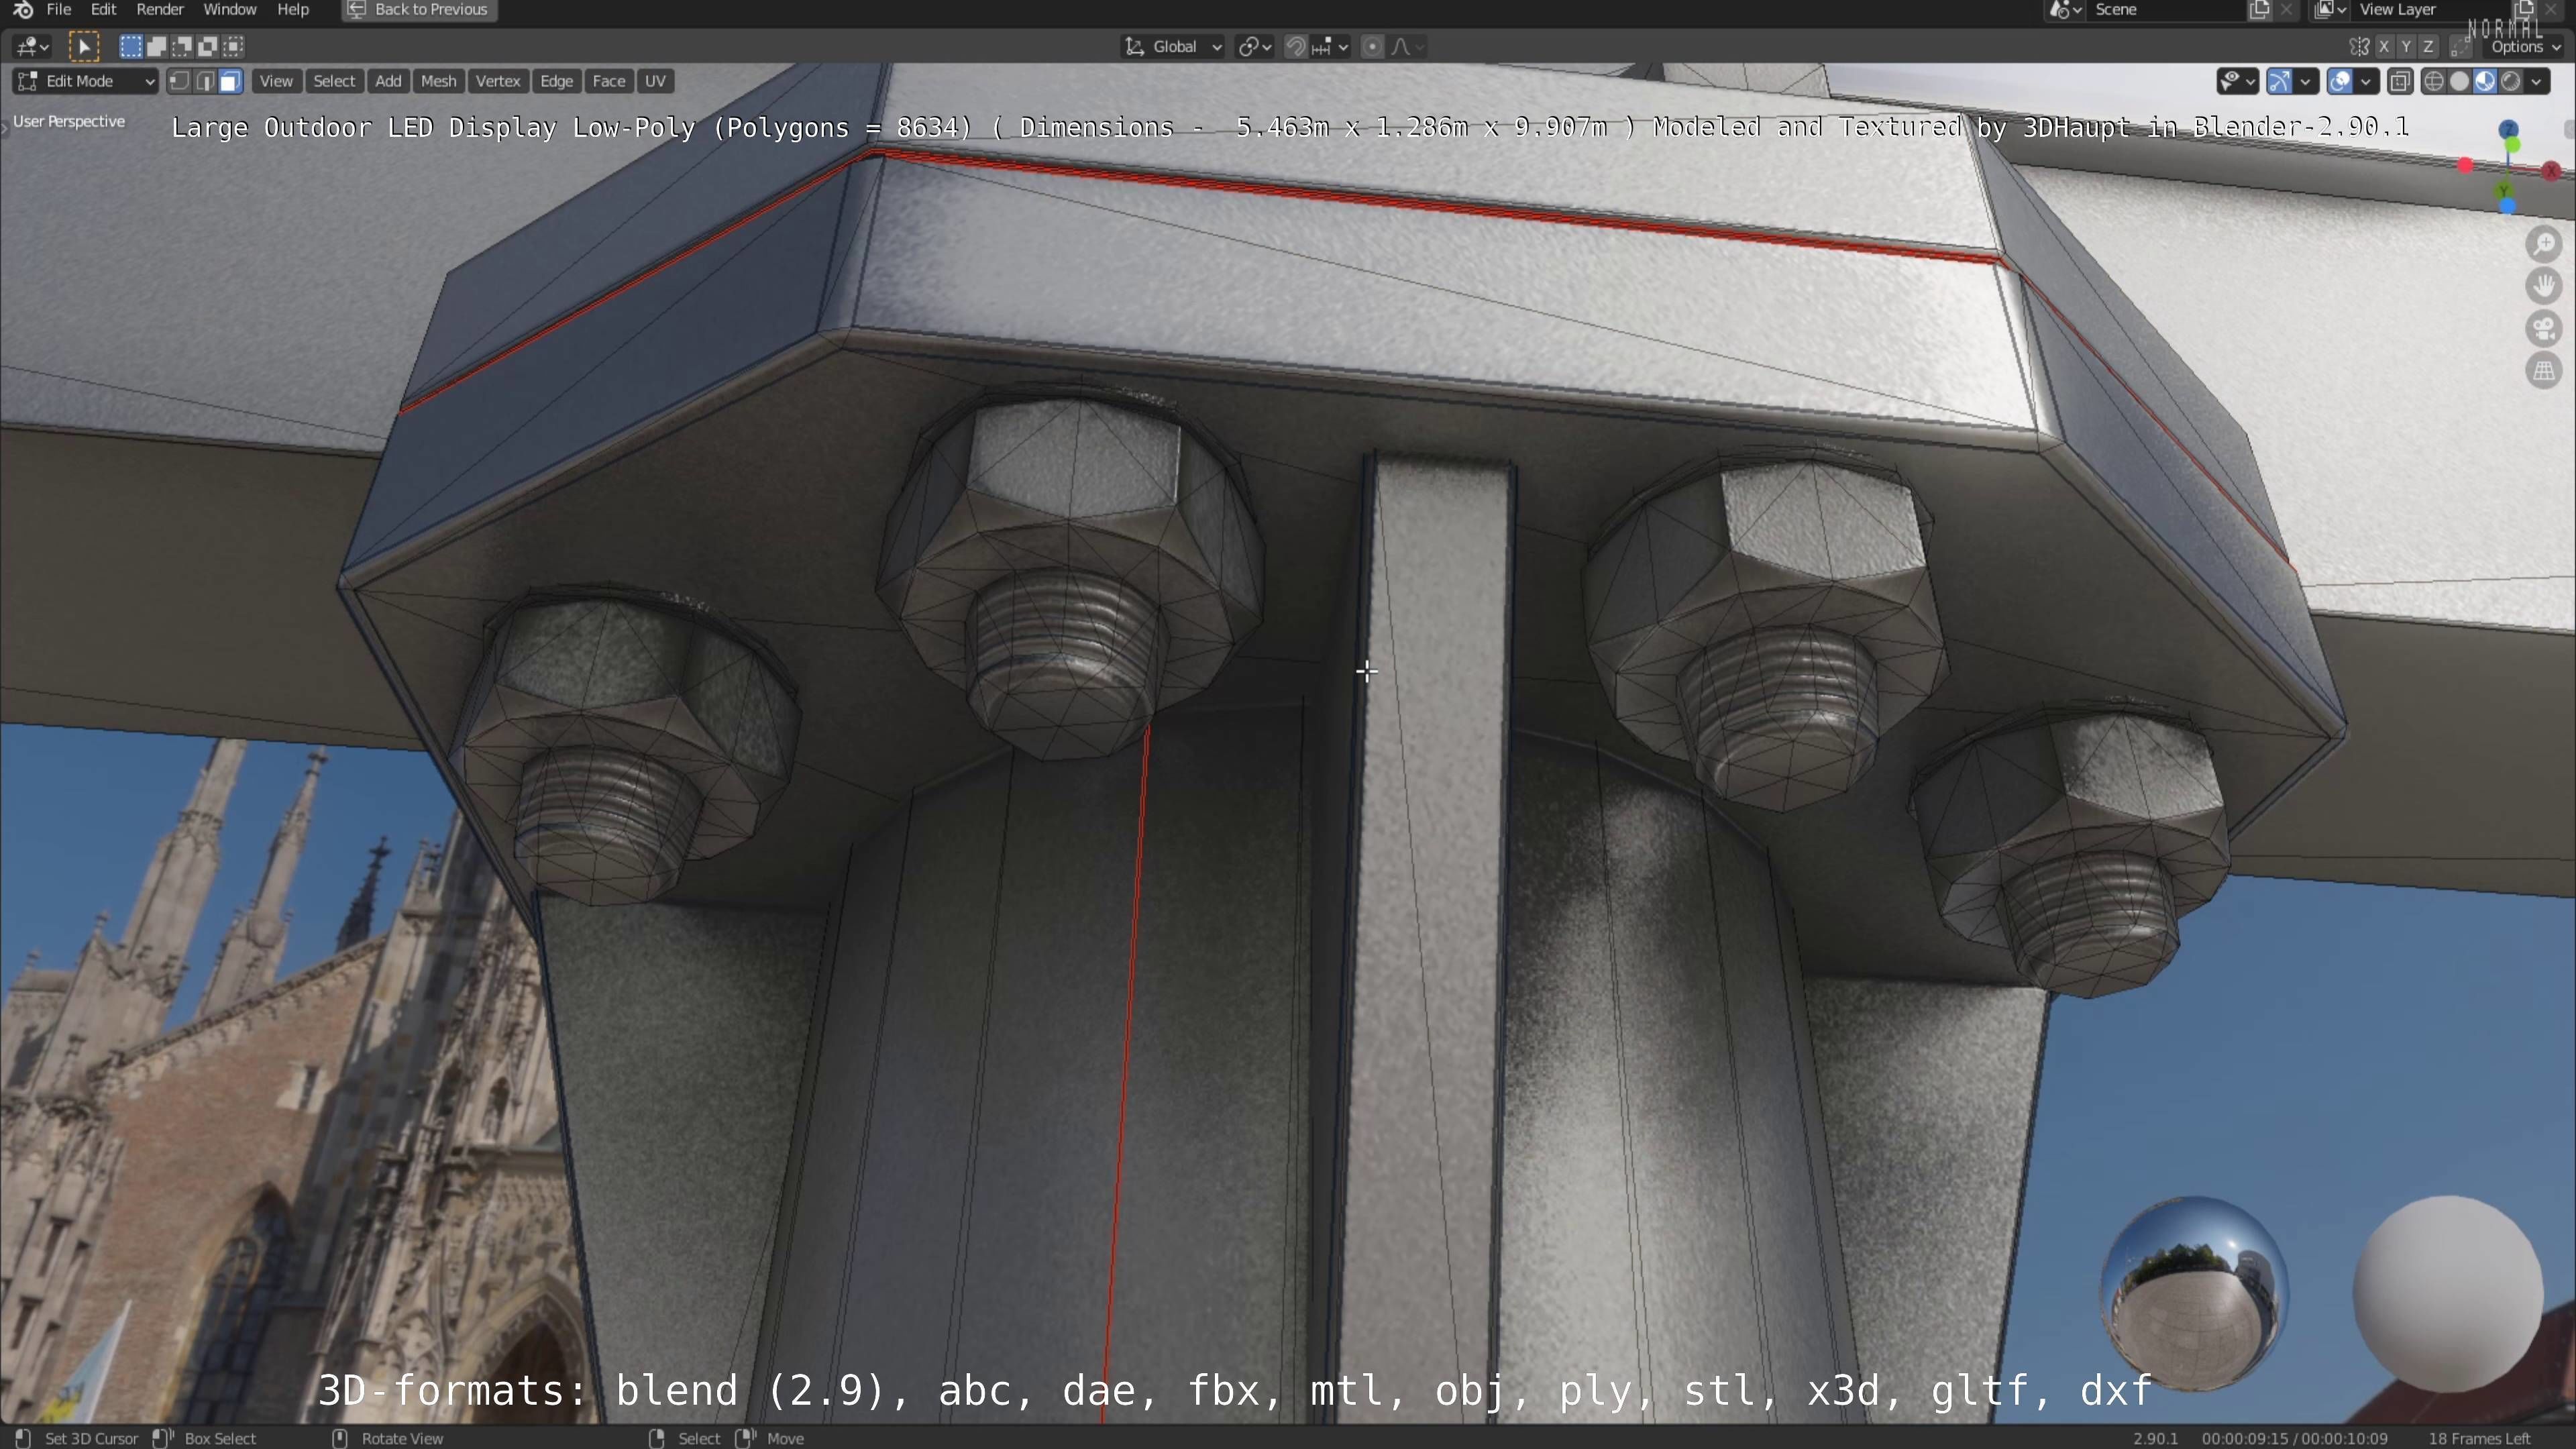Screen dimensions: 2576x1449
Task: Switch to edge select mode
Action: point(205,81)
